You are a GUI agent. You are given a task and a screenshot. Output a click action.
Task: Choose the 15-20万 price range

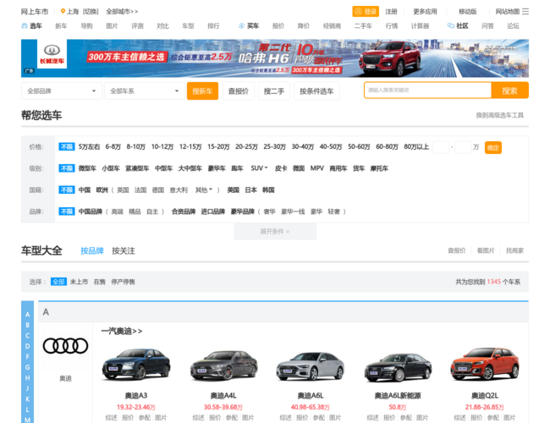point(218,146)
